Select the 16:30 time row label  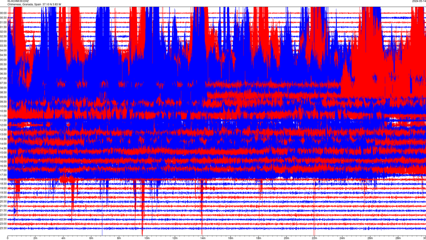pos(3,166)
